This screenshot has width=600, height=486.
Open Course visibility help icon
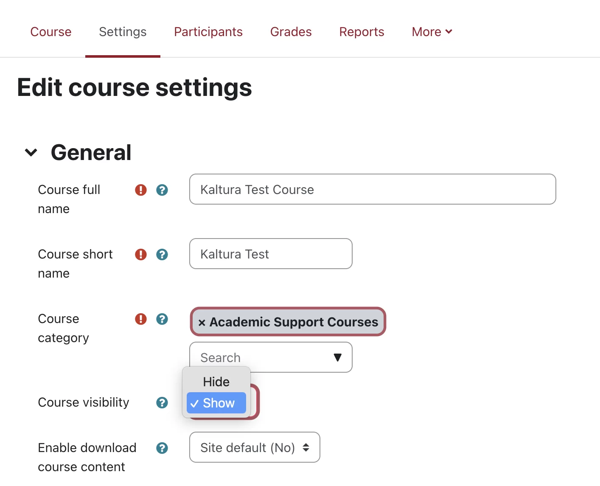[162, 402]
